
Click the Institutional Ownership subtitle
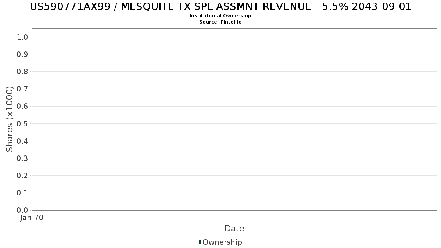click(220, 16)
